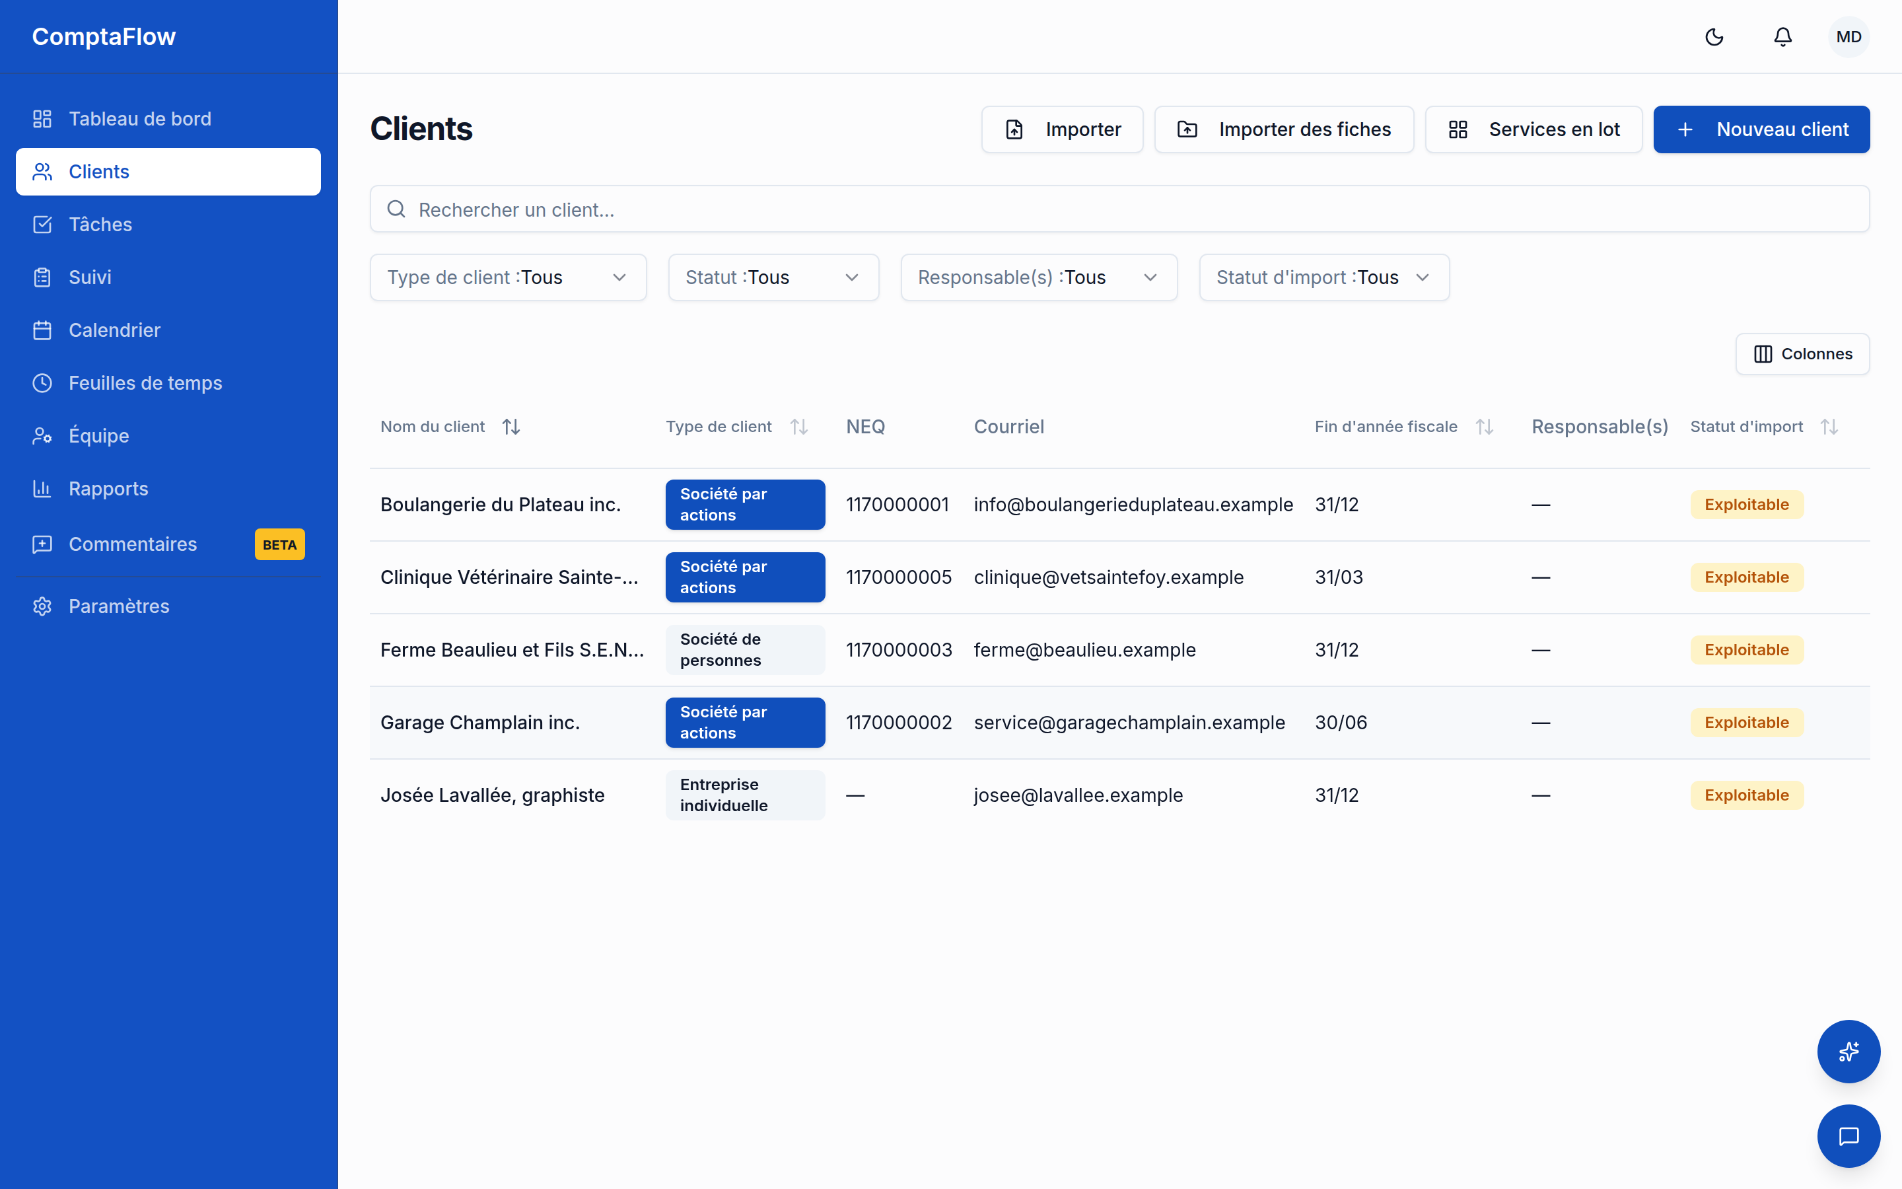Click Importer des fiches button
The width and height of the screenshot is (1902, 1189).
[x=1285, y=129]
